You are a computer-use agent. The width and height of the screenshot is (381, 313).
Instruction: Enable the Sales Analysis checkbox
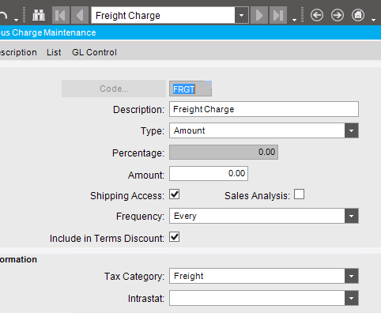click(x=299, y=194)
